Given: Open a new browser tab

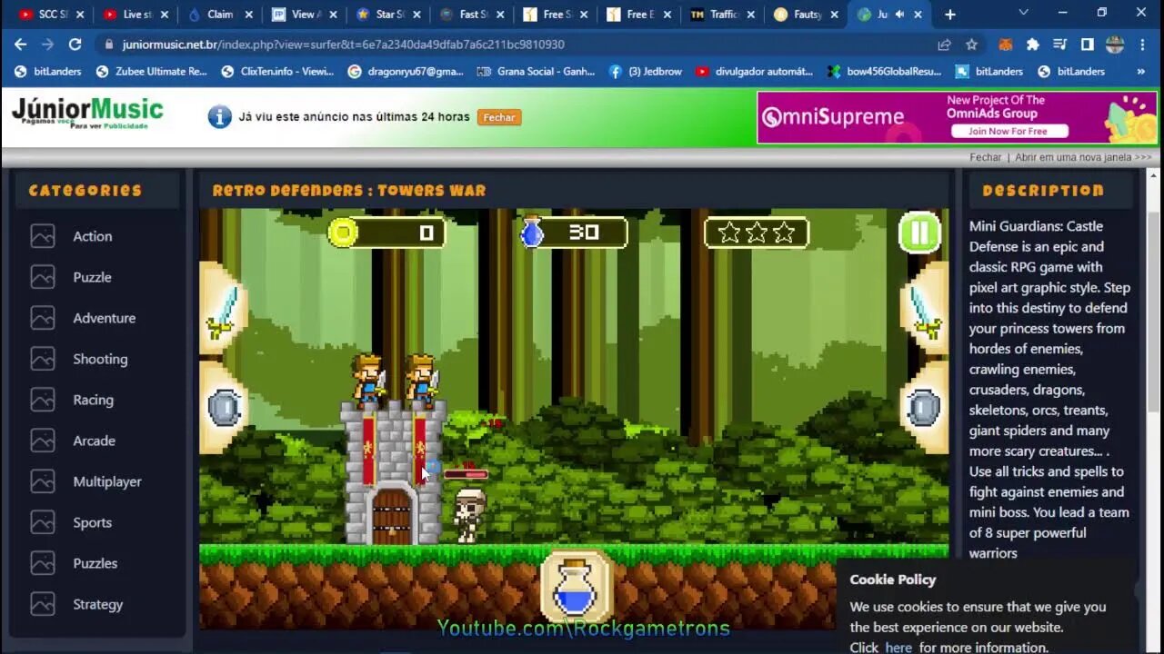Looking at the screenshot, I should [x=950, y=15].
